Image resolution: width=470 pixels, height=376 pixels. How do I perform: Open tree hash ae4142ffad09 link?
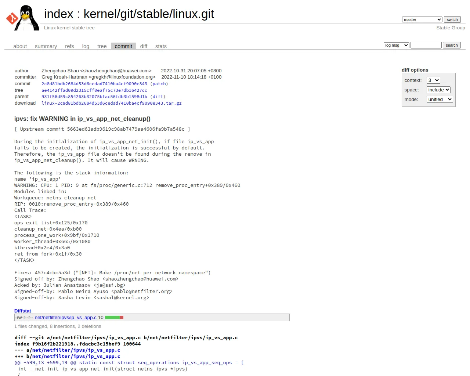coord(94,90)
